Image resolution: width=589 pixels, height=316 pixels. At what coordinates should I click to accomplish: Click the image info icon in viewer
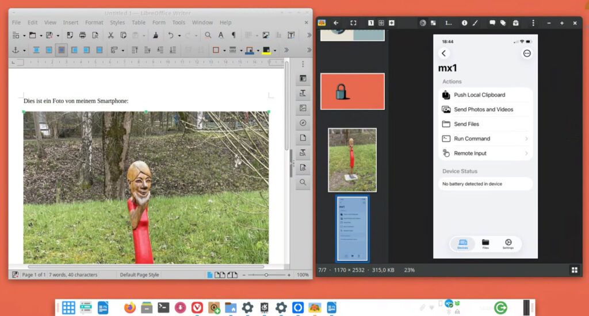click(x=464, y=23)
